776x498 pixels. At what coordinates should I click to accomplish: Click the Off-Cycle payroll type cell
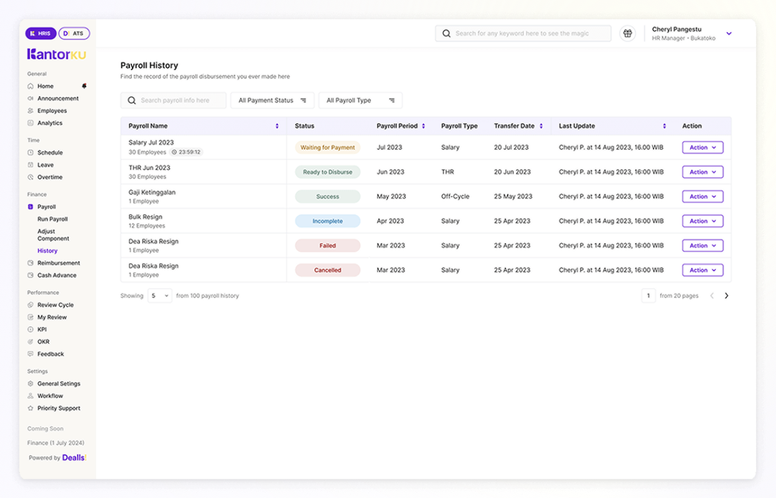tap(454, 196)
